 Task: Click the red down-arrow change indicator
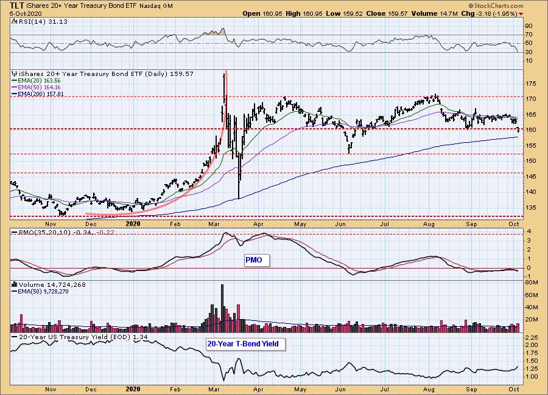click(521, 14)
